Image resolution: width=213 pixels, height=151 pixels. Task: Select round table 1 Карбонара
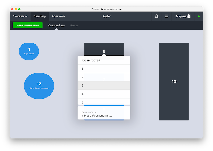29,51
